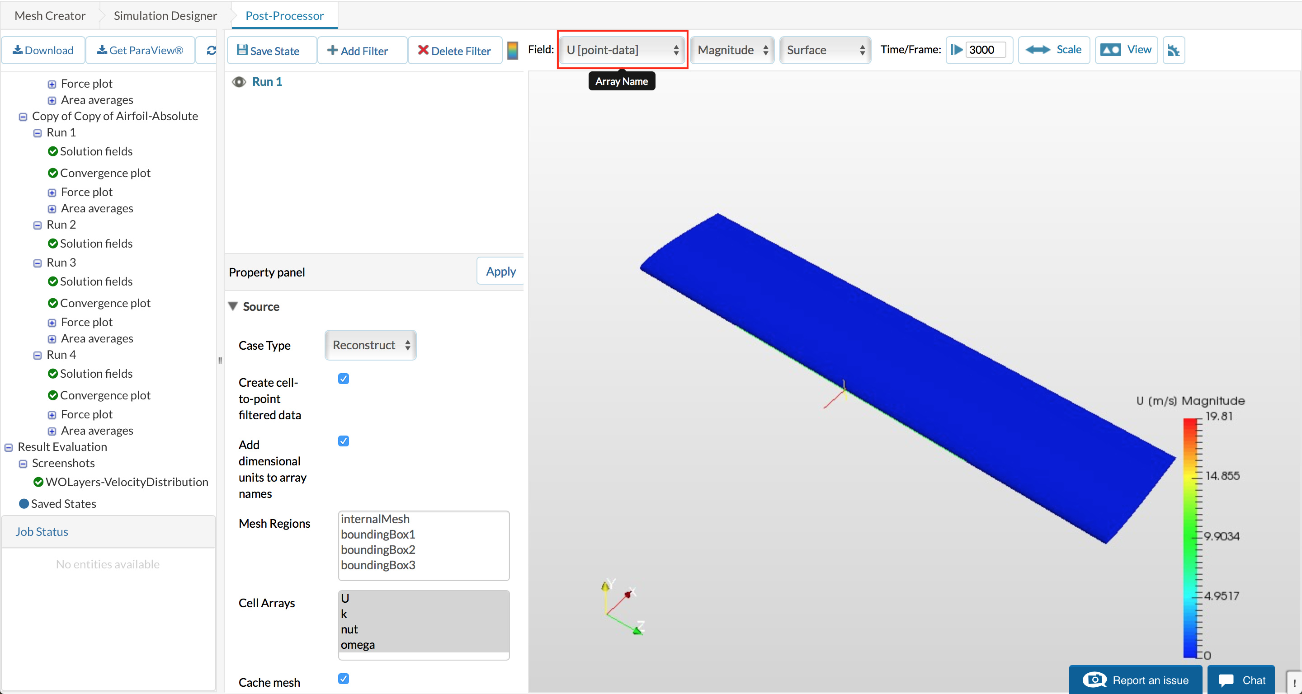Open the U [point-data] field dropdown
The width and height of the screenshot is (1302, 694).
622,50
